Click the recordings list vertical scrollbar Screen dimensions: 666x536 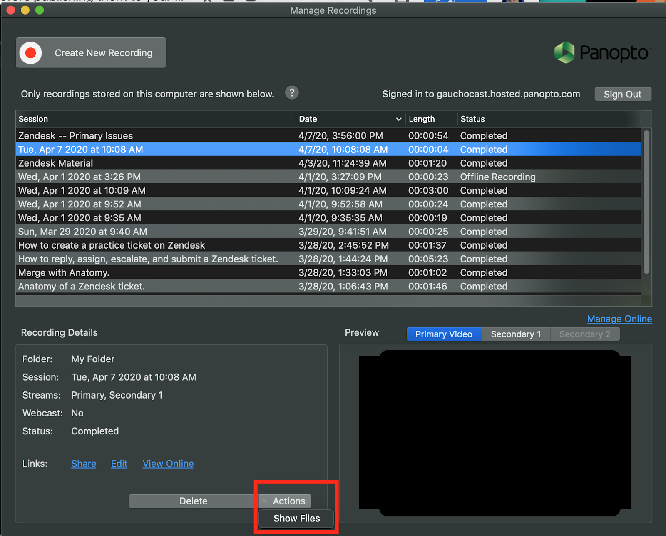pyautogui.click(x=646, y=202)
